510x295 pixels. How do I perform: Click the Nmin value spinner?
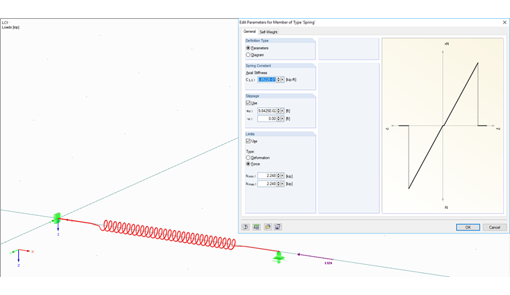(x=278, y=176)
